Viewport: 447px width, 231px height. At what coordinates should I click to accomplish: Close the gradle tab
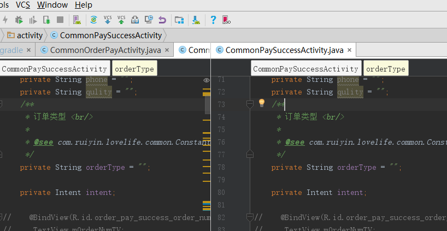point(28,50)
